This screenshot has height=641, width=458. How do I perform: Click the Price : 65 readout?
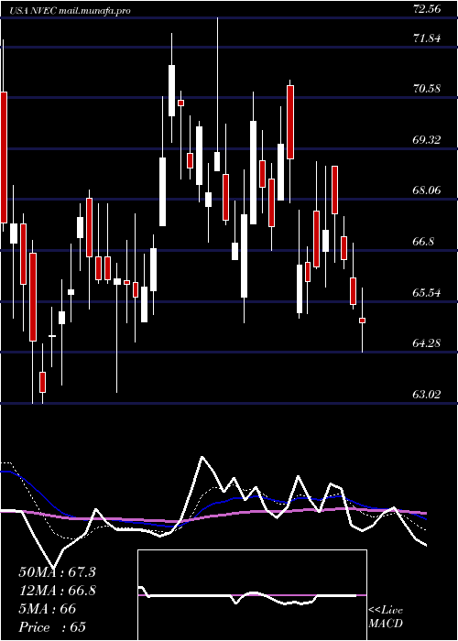[x=52, y=627]
